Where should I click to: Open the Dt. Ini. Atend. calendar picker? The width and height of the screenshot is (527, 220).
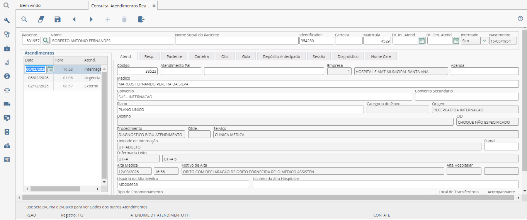[x=422, y=41]
